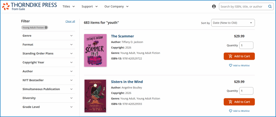Open the Support menu

[x=90, y=6]
